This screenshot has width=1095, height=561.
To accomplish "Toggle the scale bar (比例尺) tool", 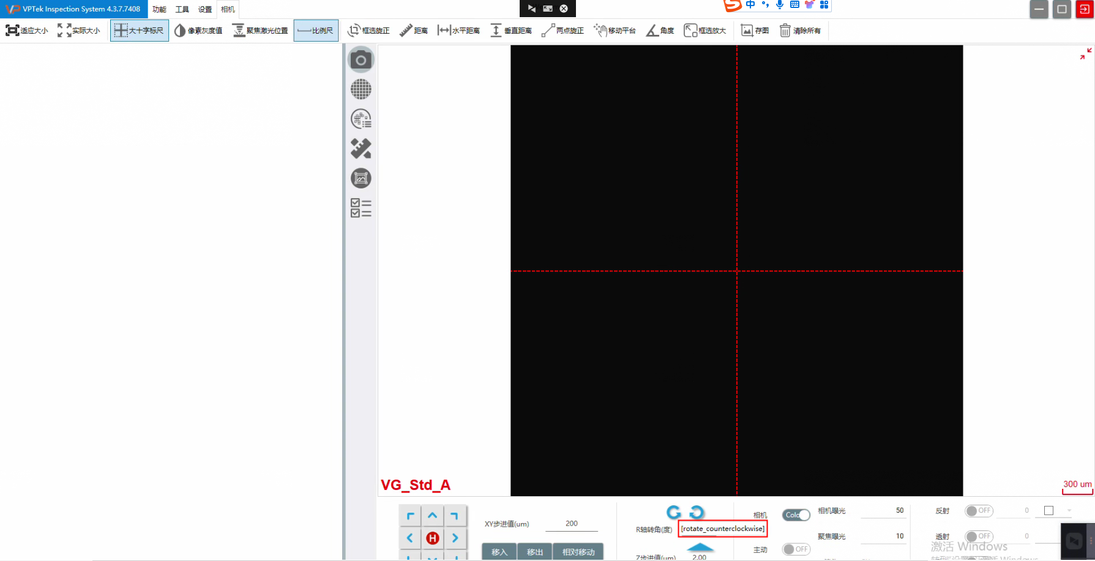I will coord(316,31).
